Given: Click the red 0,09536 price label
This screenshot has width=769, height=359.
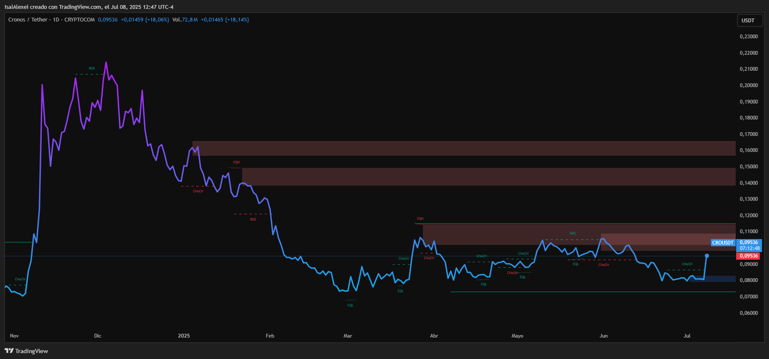Looking at the screenshot, I should coord(749,256).
